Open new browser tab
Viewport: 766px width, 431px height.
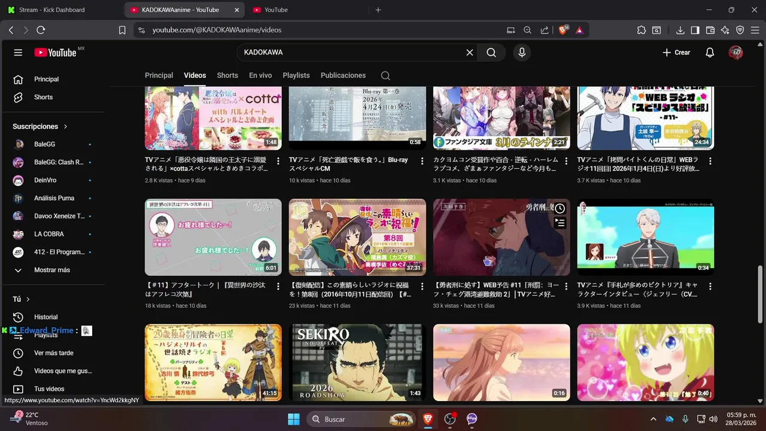pyautogui.click(x=378, y=10)
